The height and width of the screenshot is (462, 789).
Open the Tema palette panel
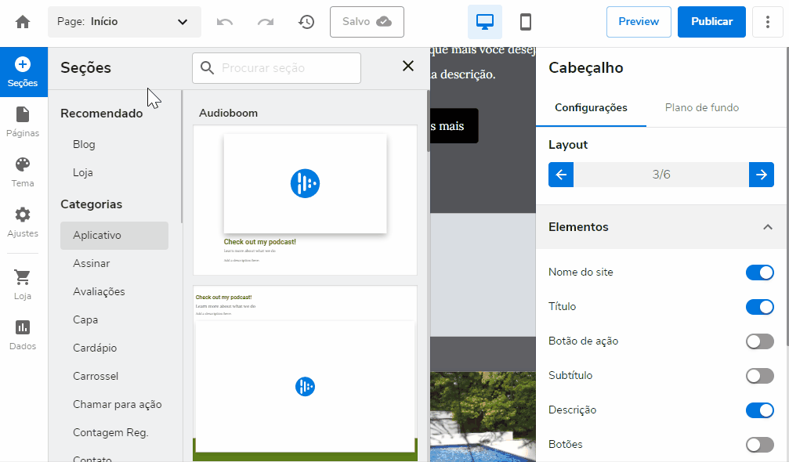point(23,172)
